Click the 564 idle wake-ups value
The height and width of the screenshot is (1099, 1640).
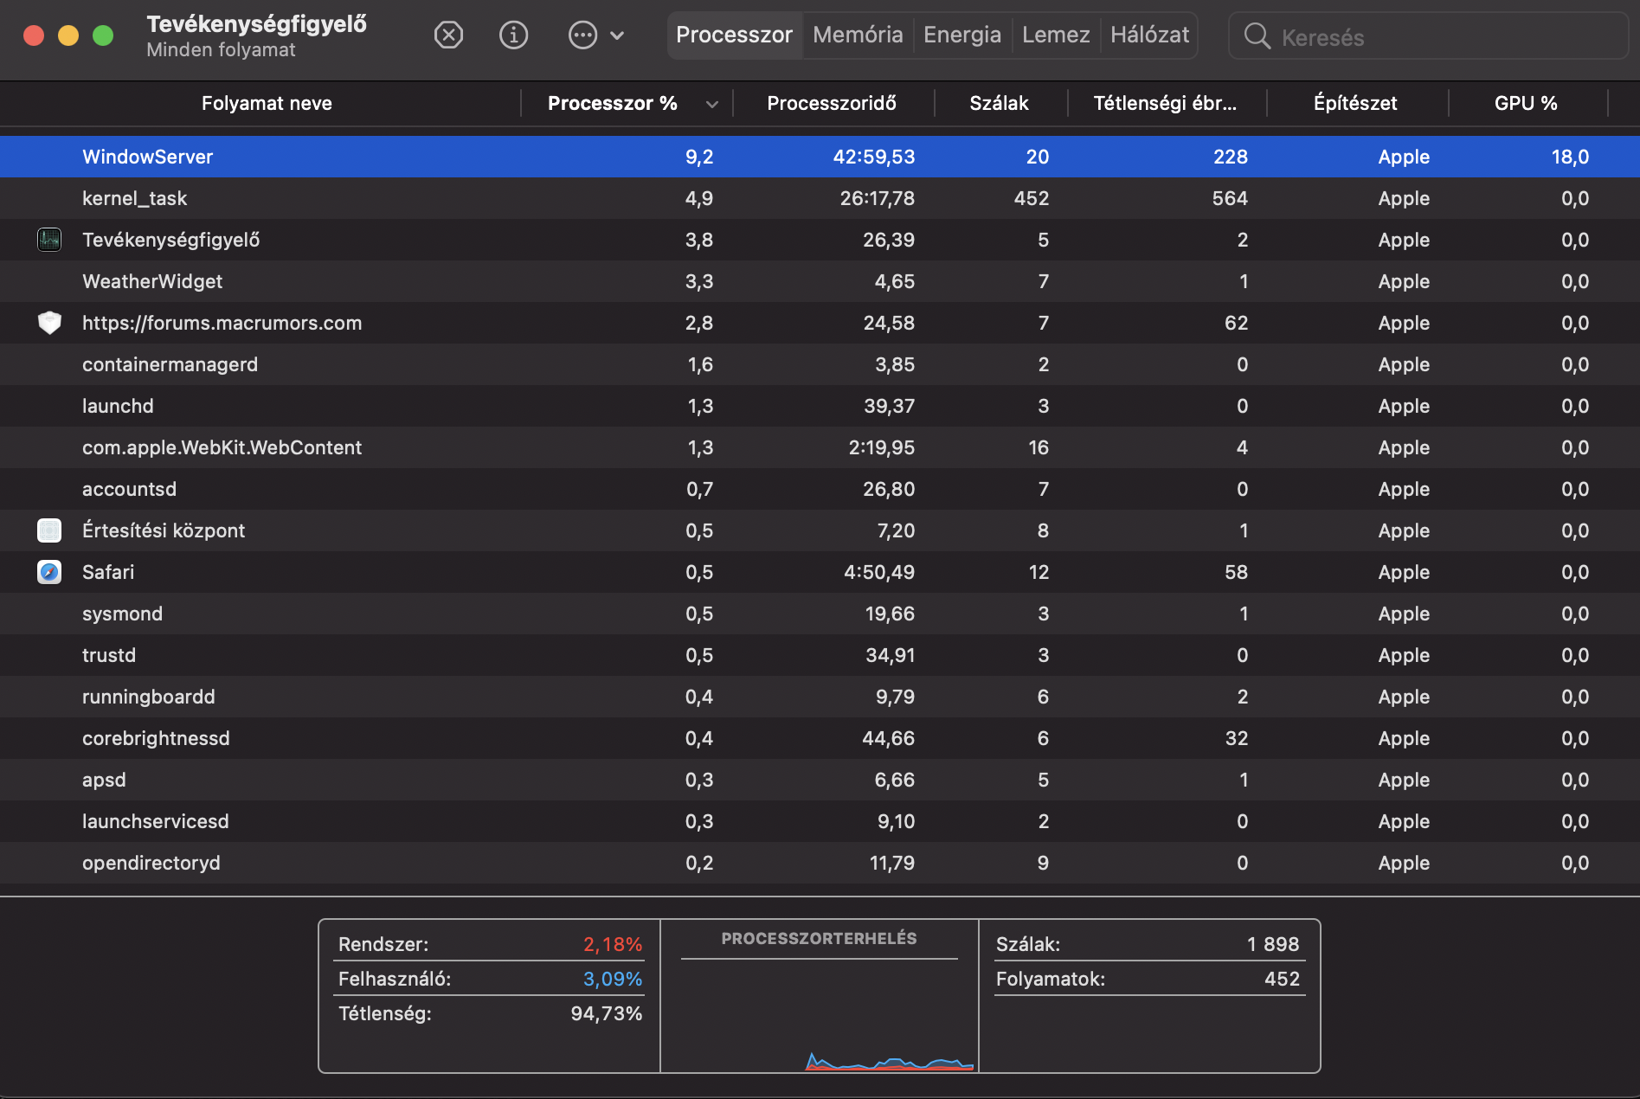(1230, 198)
